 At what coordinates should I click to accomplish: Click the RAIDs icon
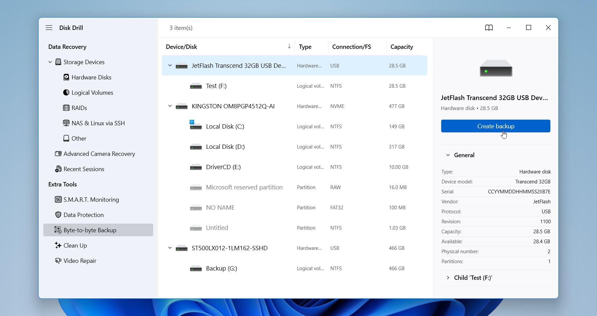(x=66, y=108)
